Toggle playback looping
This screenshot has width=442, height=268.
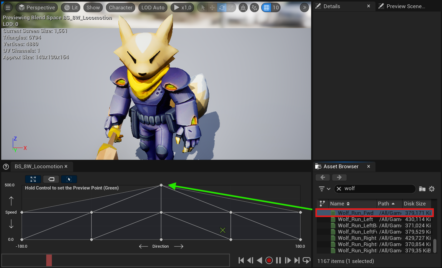click(x=306, y=260)
